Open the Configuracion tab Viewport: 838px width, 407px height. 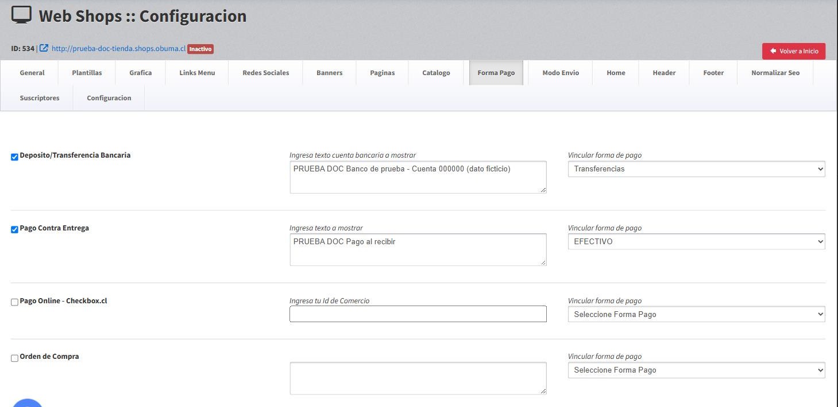tap(109, 98)
